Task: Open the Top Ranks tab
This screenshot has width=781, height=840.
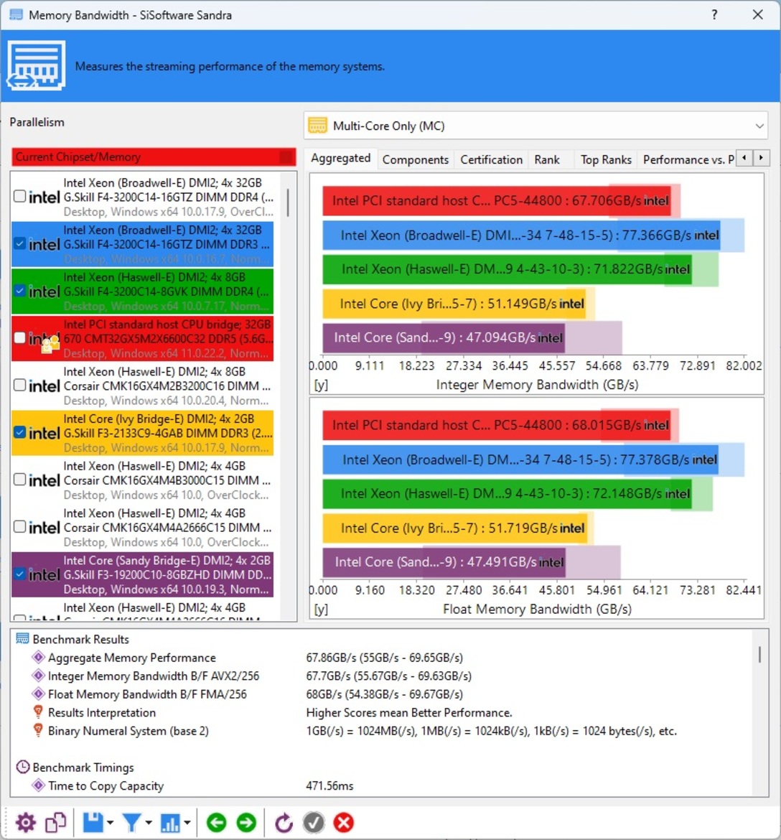Action: (606, 159)
